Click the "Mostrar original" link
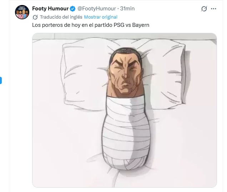The height and width of the screenshot is (192, 227). click(101, 17)
